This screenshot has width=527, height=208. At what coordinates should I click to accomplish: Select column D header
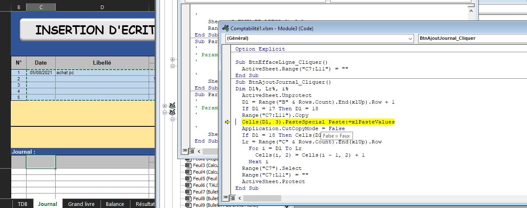coord(102,7)
